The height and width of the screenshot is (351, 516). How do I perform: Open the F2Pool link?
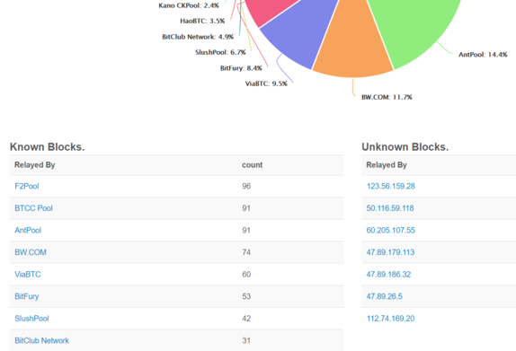(27, 186)
